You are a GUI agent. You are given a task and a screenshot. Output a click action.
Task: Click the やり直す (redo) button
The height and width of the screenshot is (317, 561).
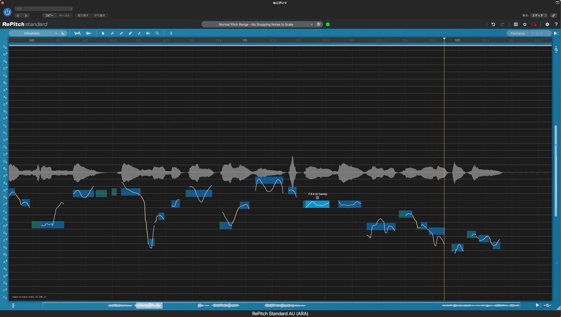[100, 16]
